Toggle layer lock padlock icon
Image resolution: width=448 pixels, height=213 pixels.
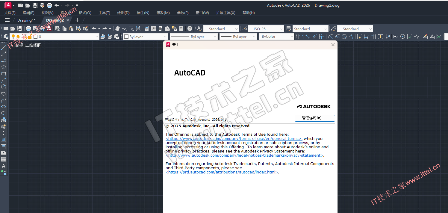(30, 37)
